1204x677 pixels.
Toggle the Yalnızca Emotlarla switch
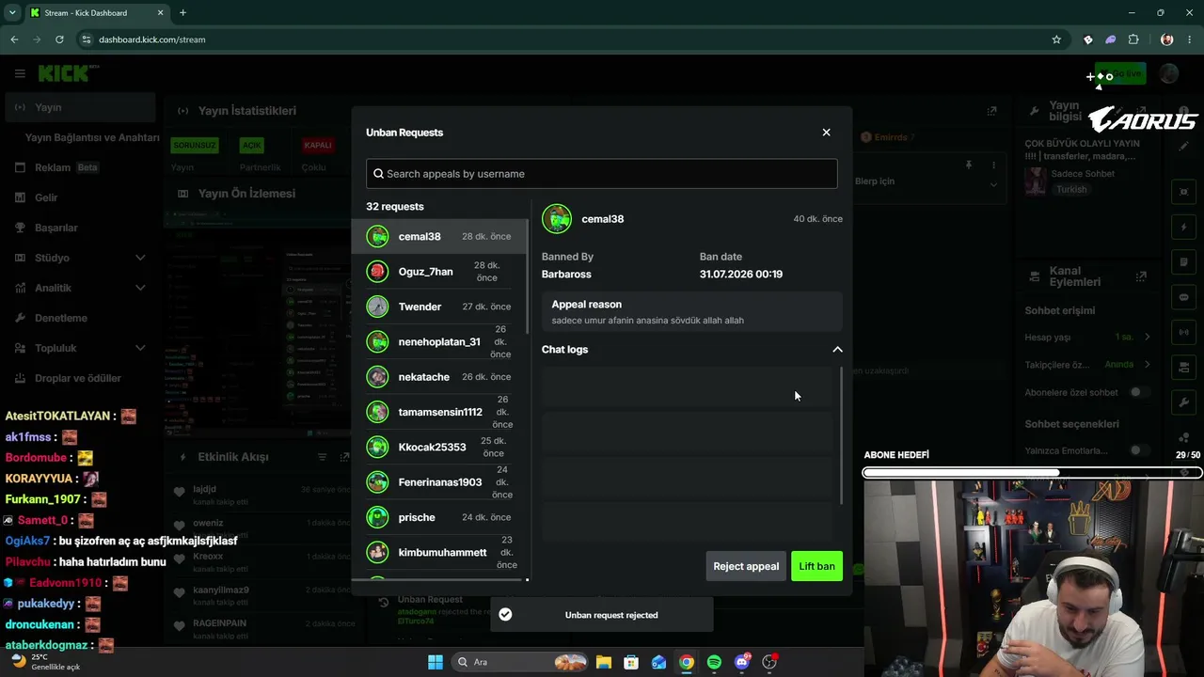click(1139, 450)
